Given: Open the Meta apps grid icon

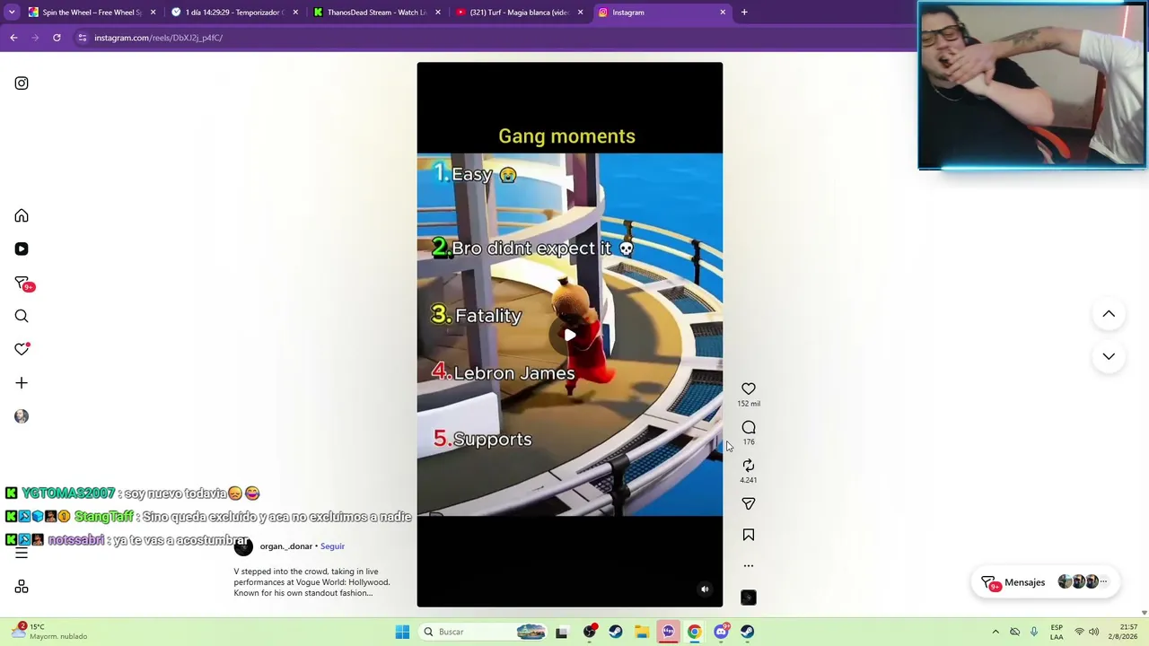Looking at the screenshot, I should 22,587.
